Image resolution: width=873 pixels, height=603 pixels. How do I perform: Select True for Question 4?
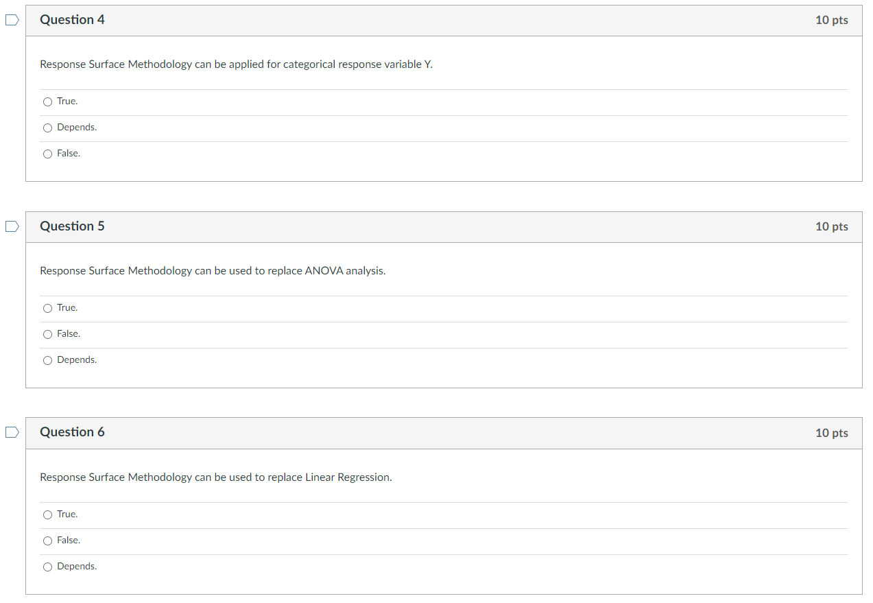pyautogui.click(x=47, y=102)
